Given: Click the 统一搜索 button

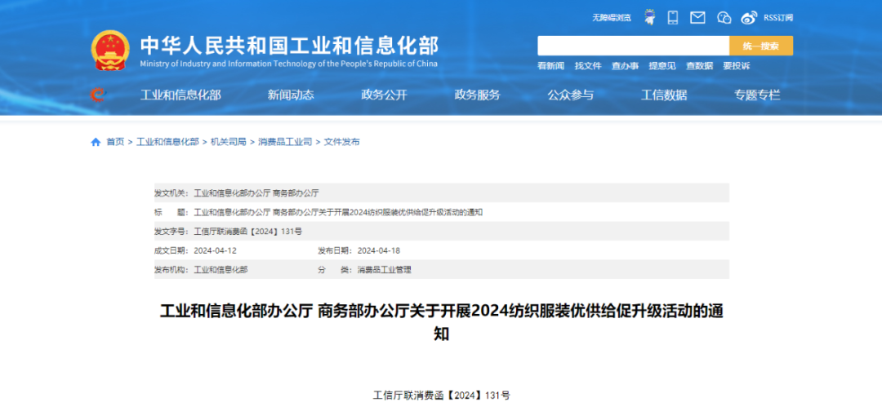Looking at the screenshot, I should (761, 46).
